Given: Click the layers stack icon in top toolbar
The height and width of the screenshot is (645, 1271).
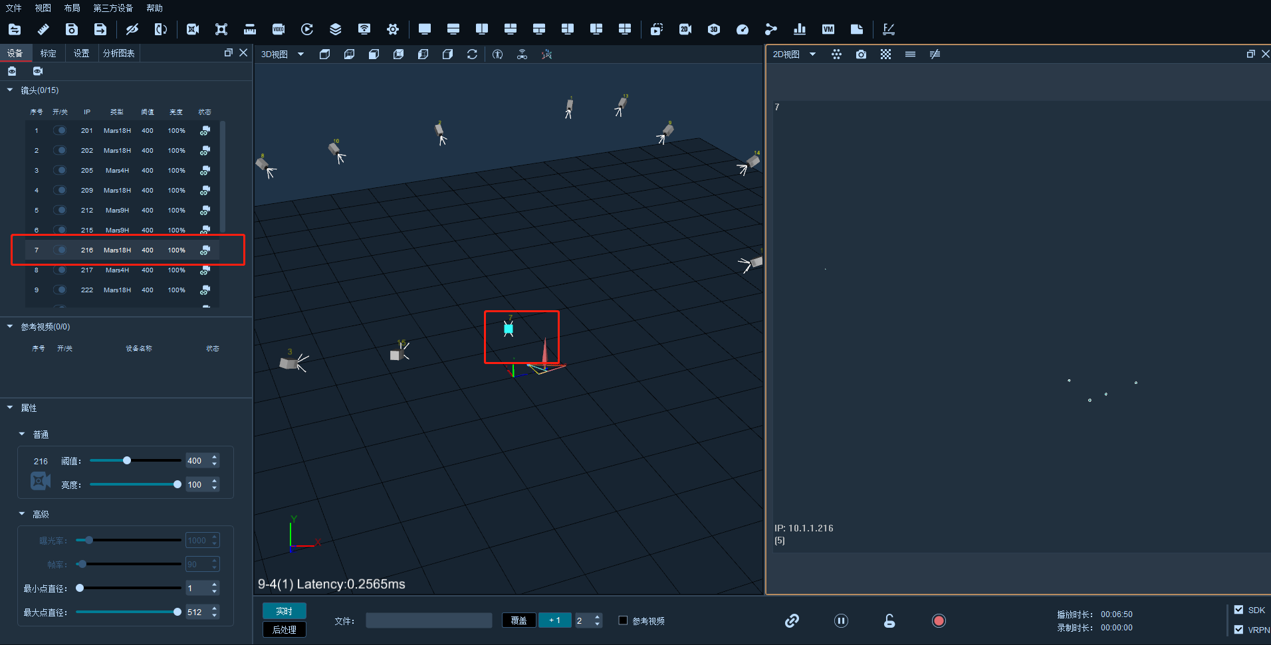Looking at the screenshot, I should [x=336, y=29].
